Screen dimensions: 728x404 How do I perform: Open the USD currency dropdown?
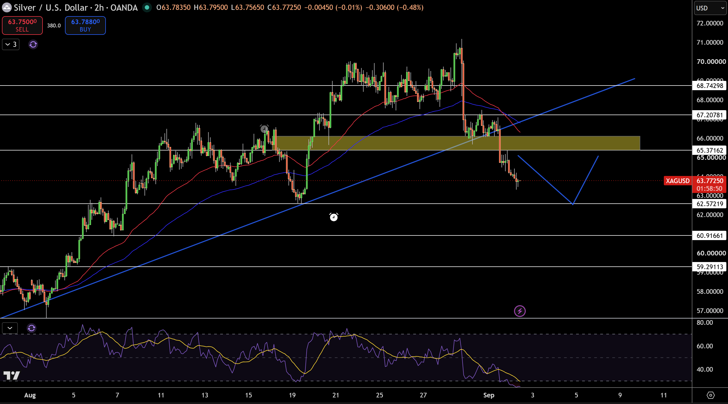pos(710,8)
